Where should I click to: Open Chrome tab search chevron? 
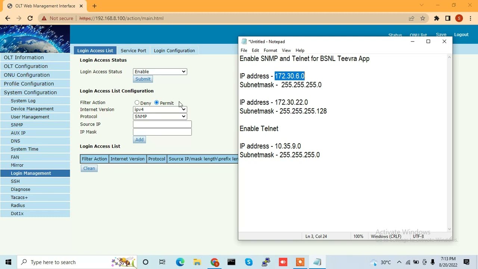tap(422, 5)
